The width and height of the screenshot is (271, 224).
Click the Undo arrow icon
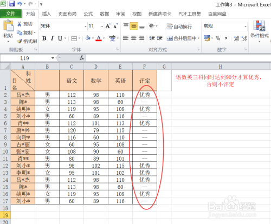coord(20,4)
